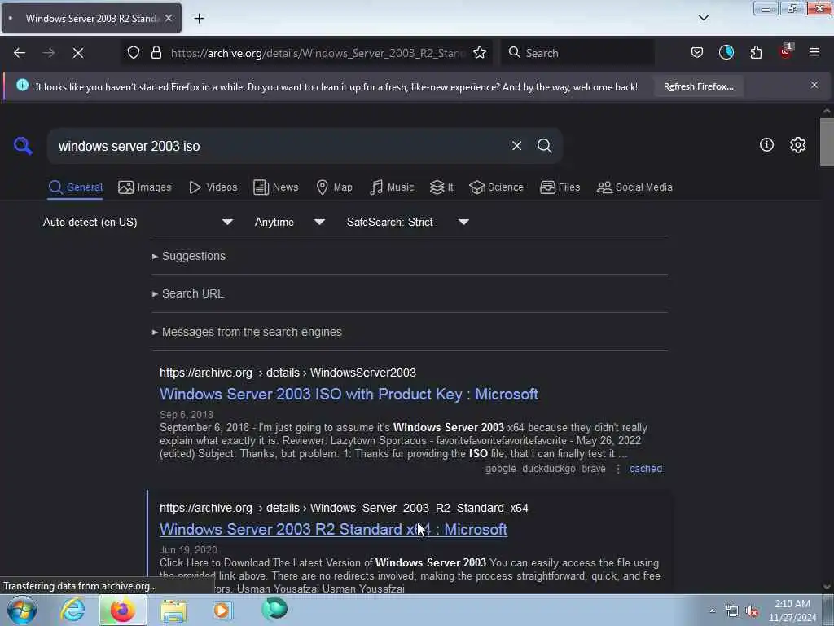The width and height of the screenshot is (834, 626).
Task: Click the network tray icon
Action: pos(732,611)
